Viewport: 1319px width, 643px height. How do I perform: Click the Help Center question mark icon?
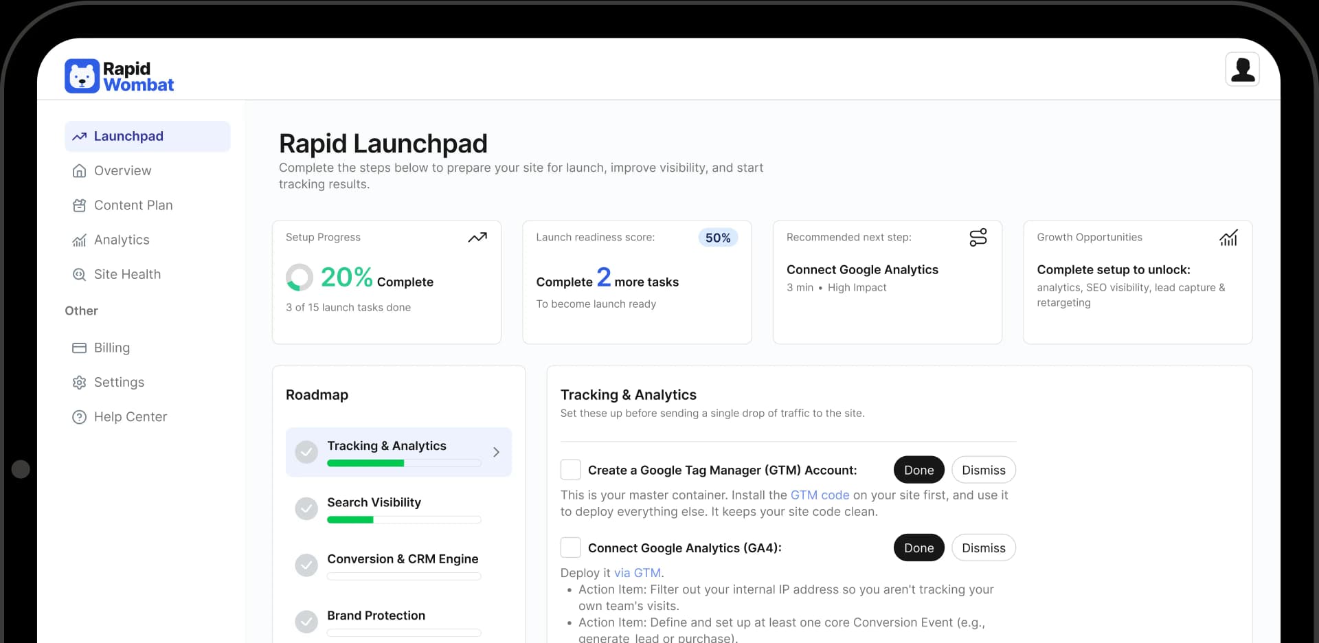tap(80, 417)
